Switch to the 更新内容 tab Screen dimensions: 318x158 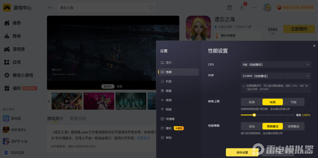[x=78, y=118]
